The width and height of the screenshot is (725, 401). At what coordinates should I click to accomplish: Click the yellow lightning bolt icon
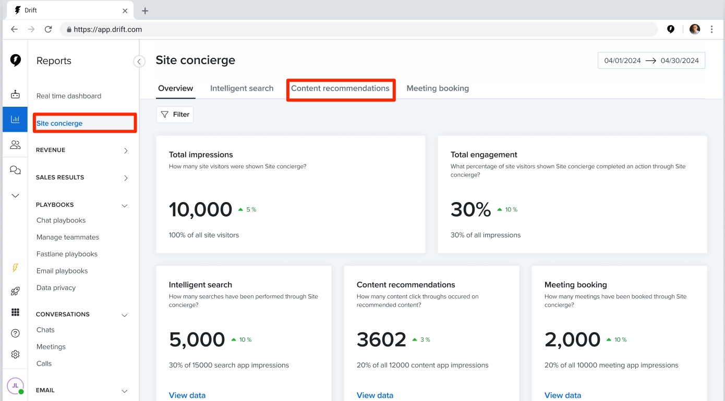[x=15, y=268]
